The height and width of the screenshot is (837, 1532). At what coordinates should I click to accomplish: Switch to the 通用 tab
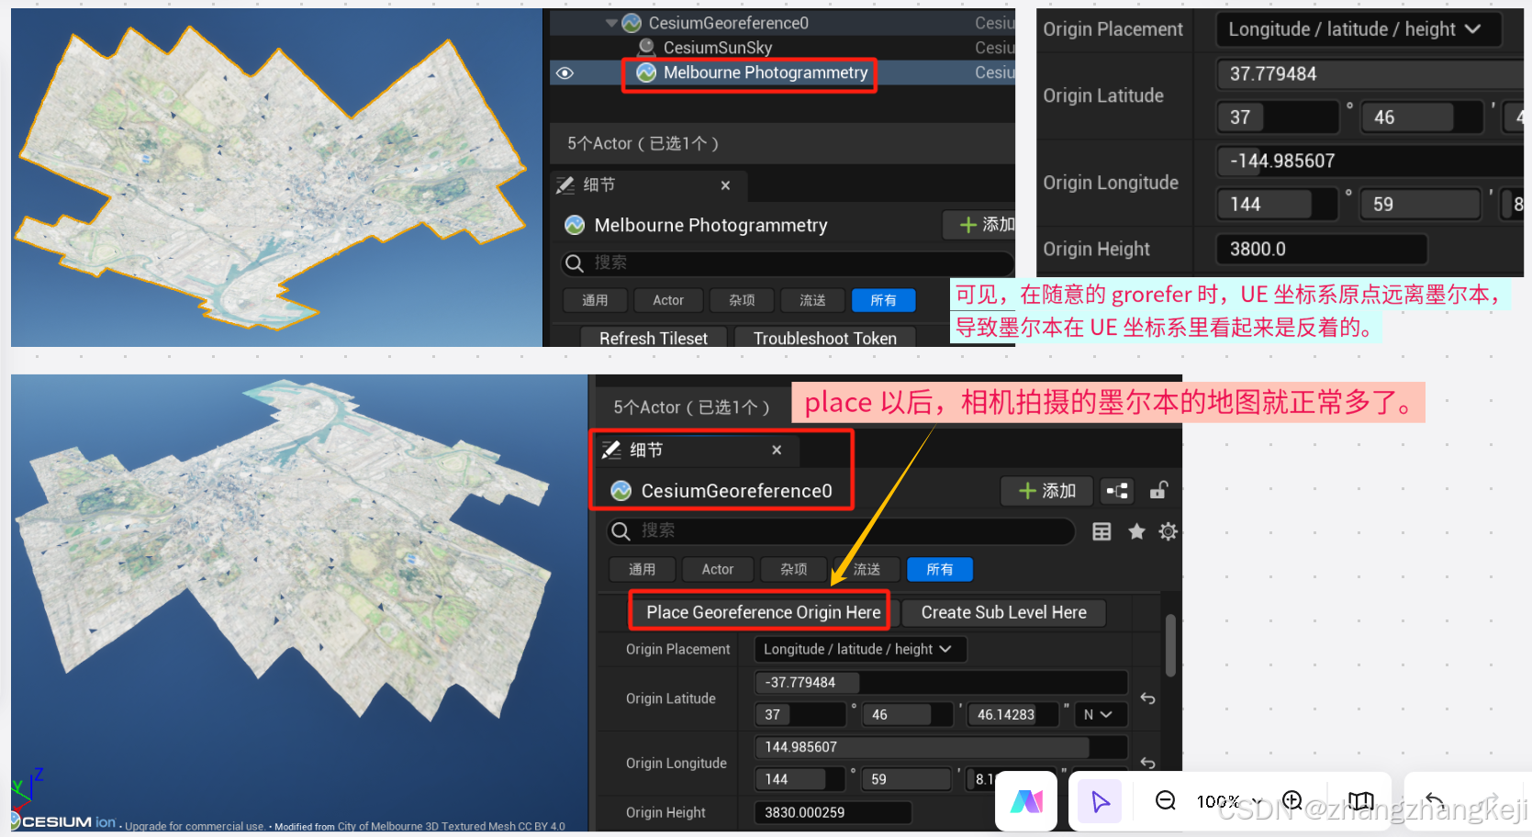pyautogui.click(x=643, y=569)
